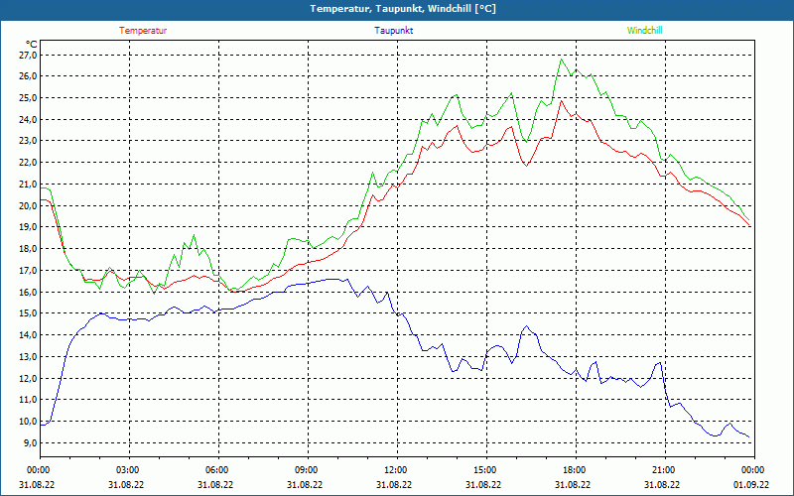Click the '01.09.22' date label
794x496 pixels.
(x=751, y=484)
